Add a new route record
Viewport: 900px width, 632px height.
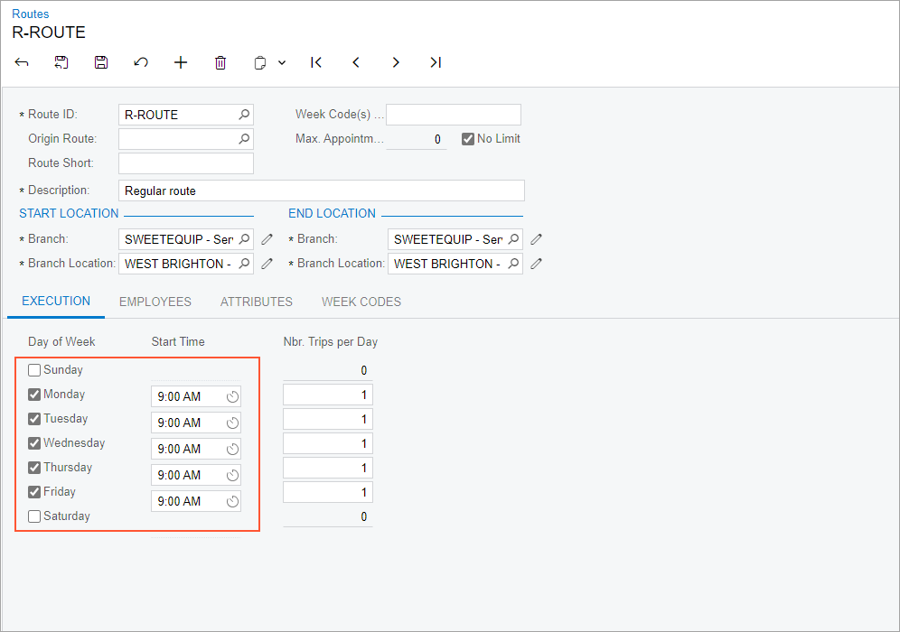click(181, 62)
